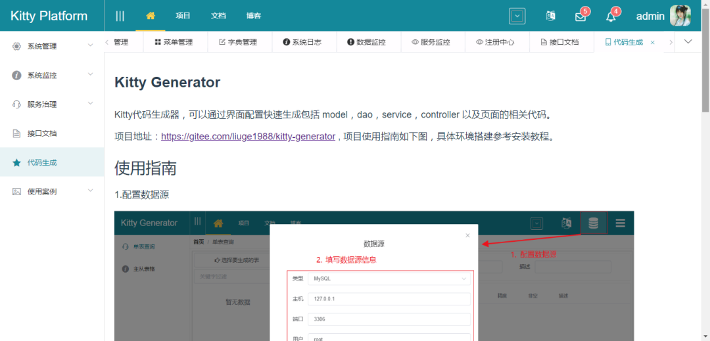Image resolution: width=710 pixels, height=341 pixels.
Task: Collapse the sidebar with the hamburger icon
Action: pyautogui.click(x=120, y=16)
